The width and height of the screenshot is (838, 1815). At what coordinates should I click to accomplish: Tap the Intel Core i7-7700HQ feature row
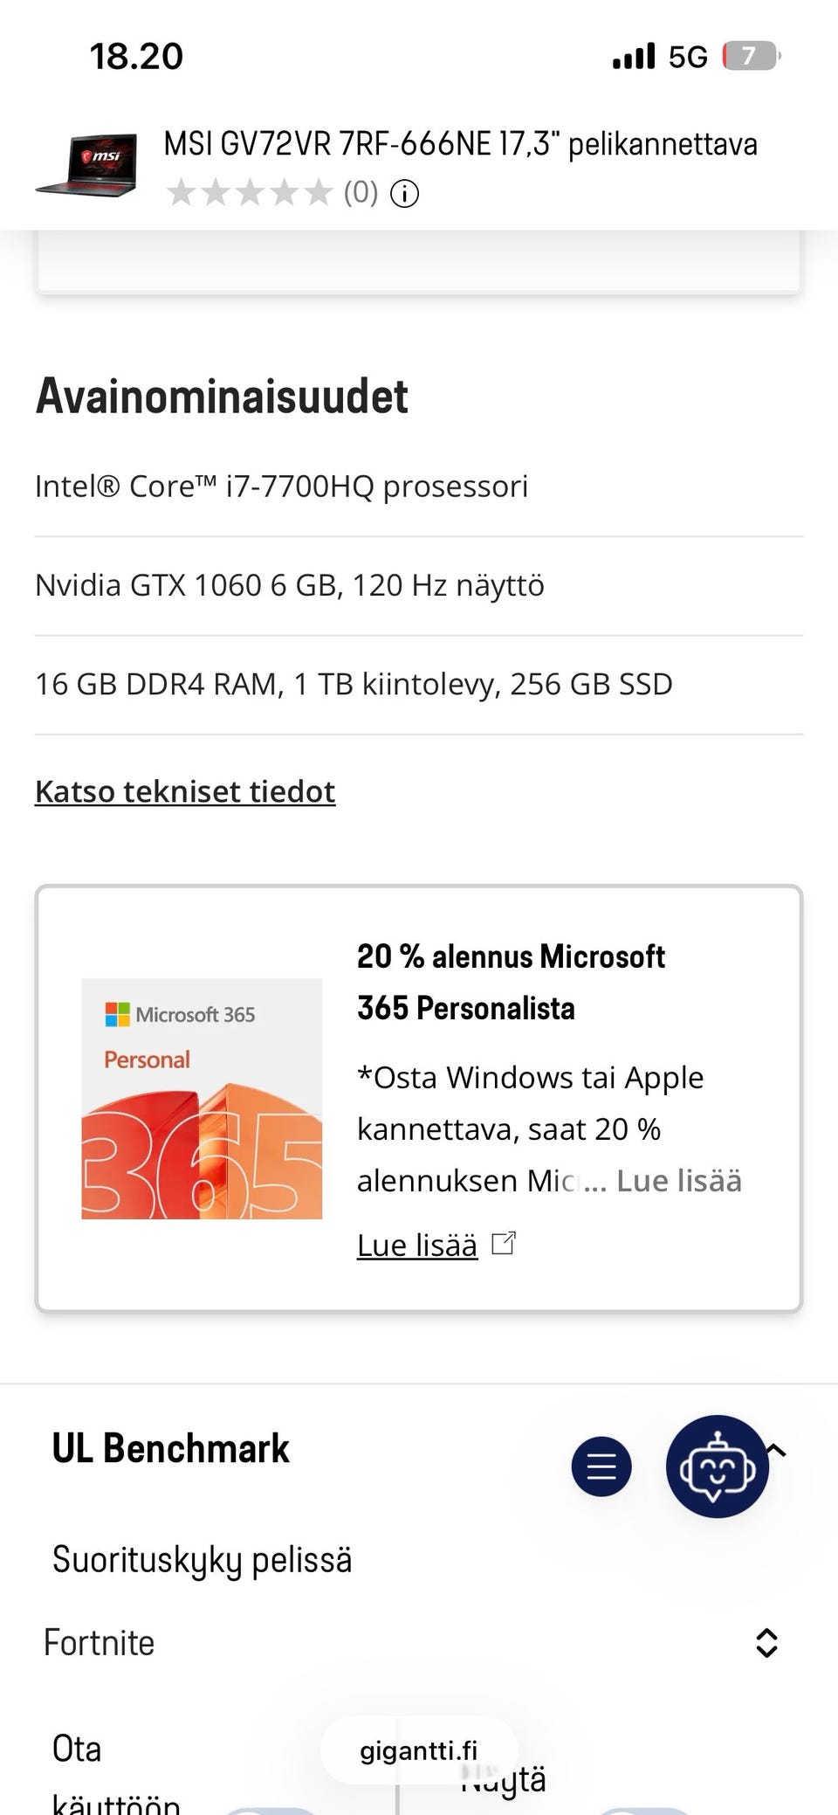(282, 487)
